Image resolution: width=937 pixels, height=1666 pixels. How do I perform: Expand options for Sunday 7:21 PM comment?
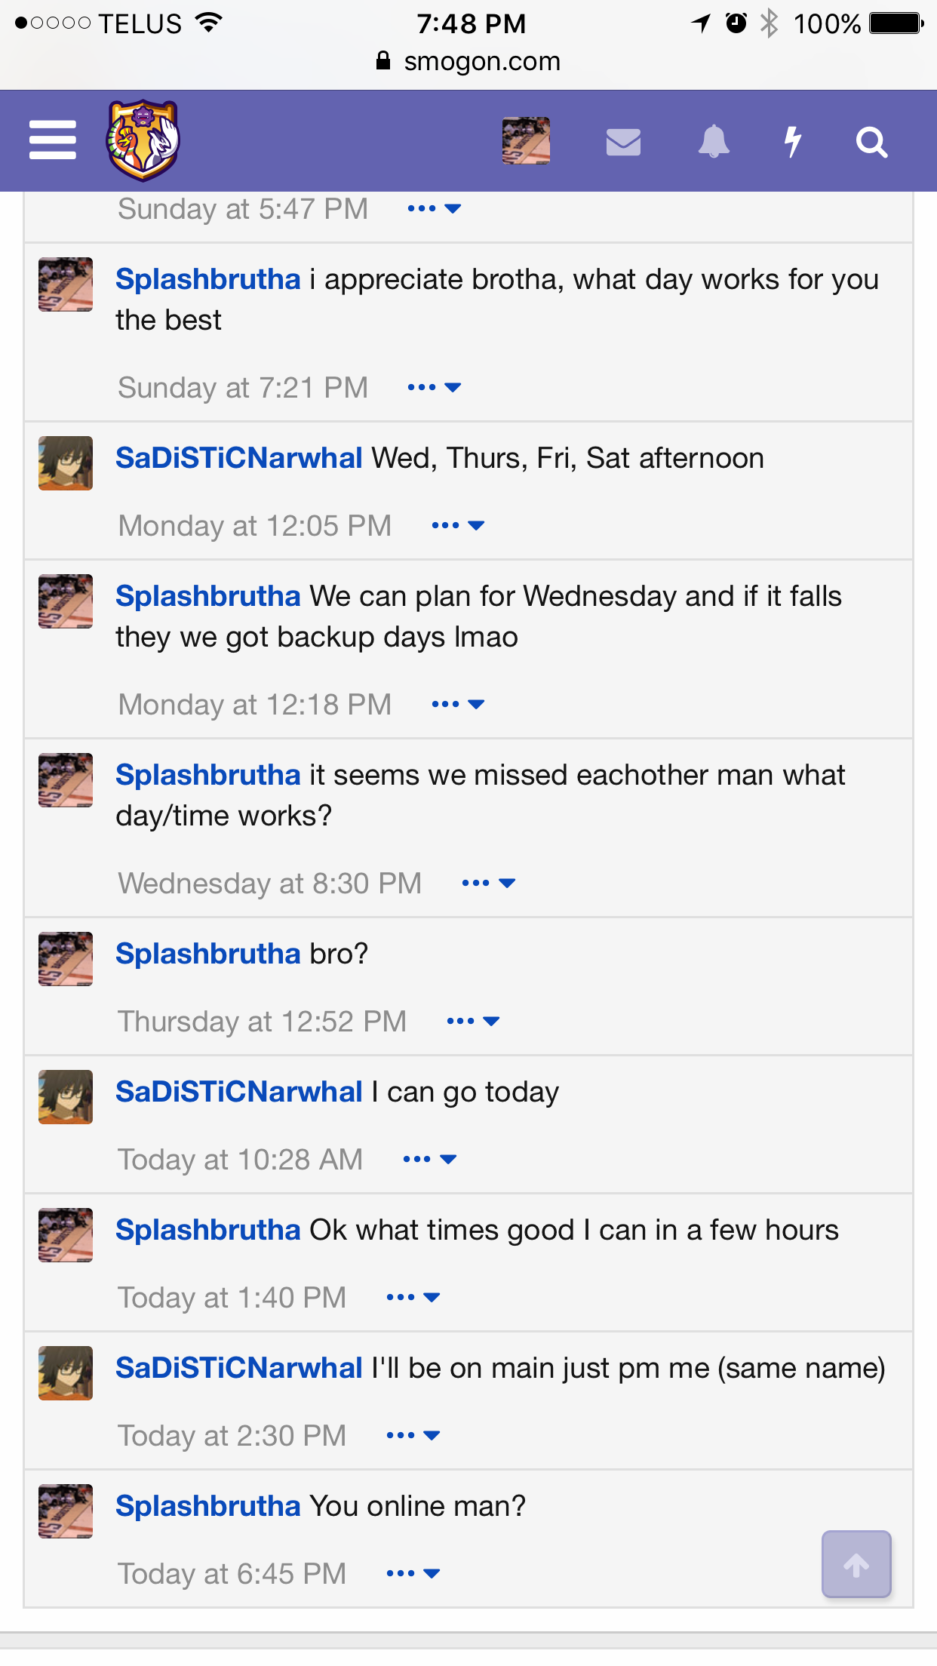[434, 388]
